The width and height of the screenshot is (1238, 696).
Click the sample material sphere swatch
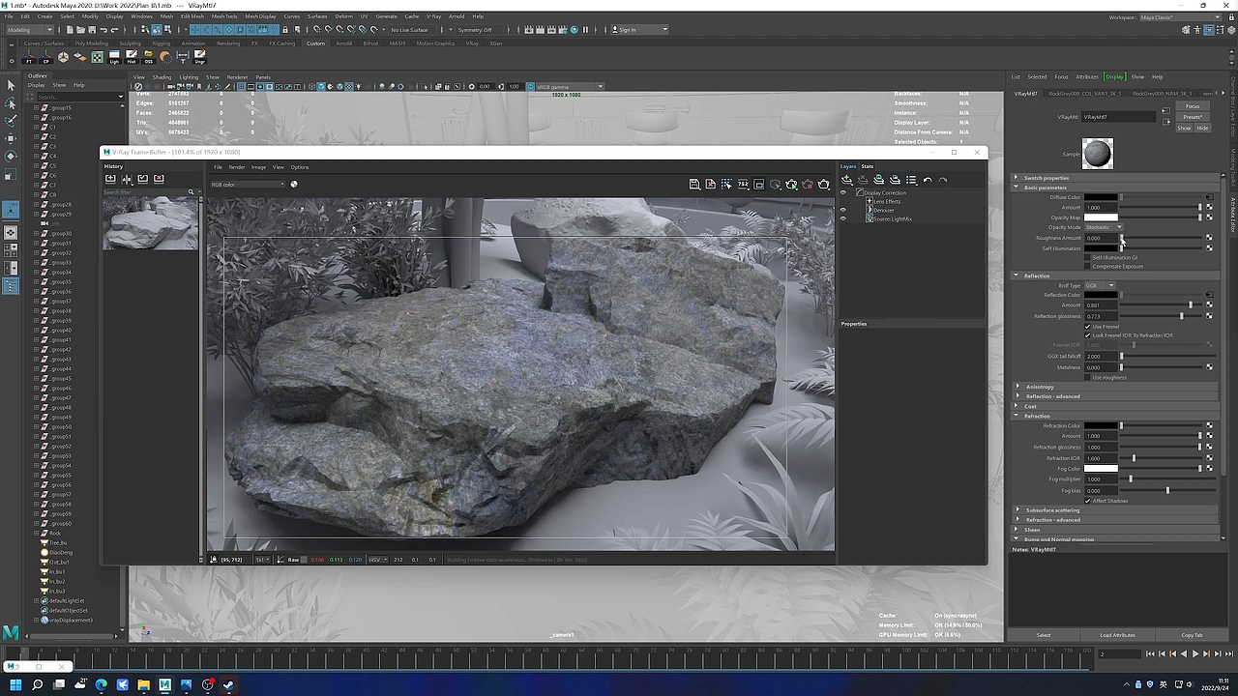click(x=1097, y=153)
